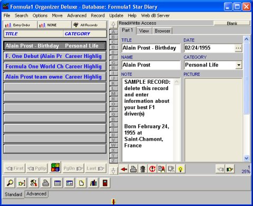The image size is (253, 206).
Task: Click the letter Z index button
Action: click(x=113, y=161)
